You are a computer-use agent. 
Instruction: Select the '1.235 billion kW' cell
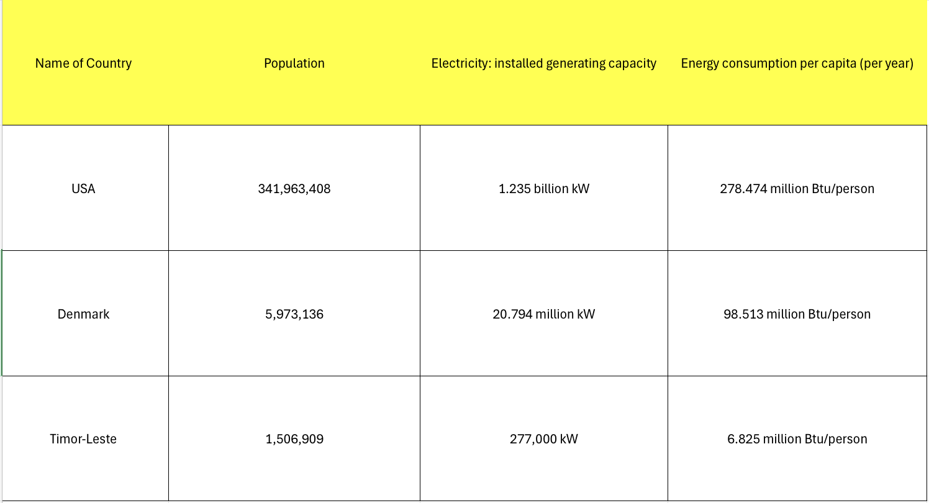pyautogui.click(x=544, y=189)
